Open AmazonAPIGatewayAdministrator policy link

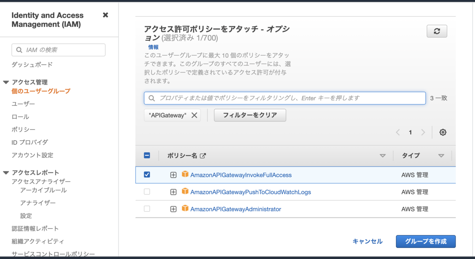(x=236, y=209)
